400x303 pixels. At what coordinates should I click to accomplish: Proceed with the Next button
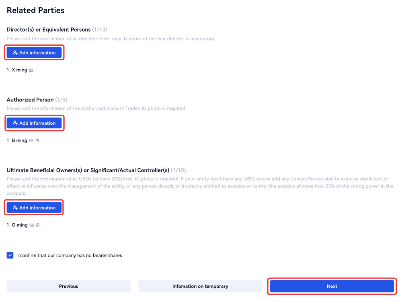[x=332, y=286]
